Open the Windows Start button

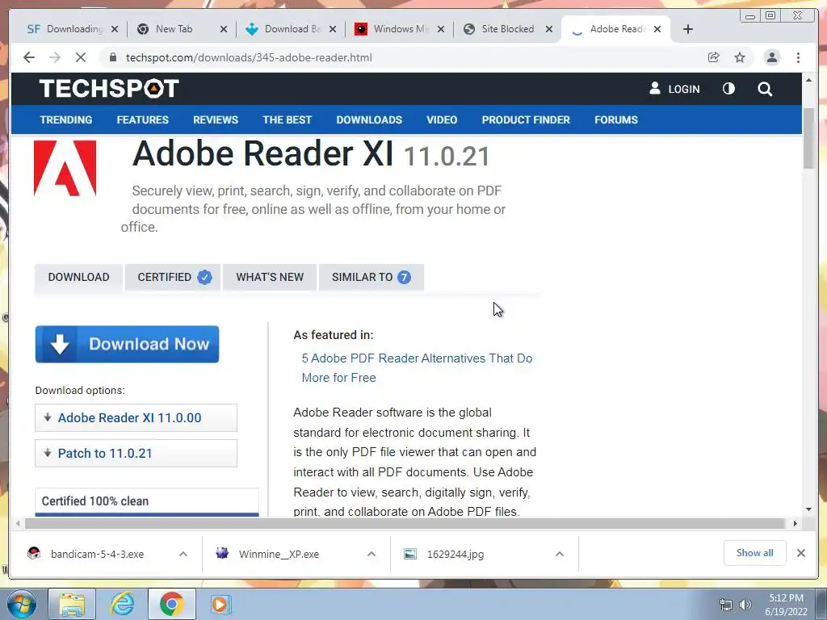click(x=22, y=604)
